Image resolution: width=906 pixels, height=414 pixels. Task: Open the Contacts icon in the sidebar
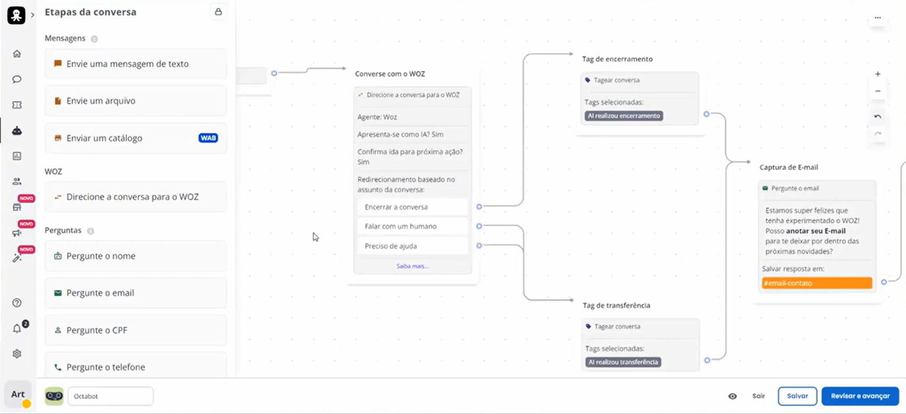(17, 181)
